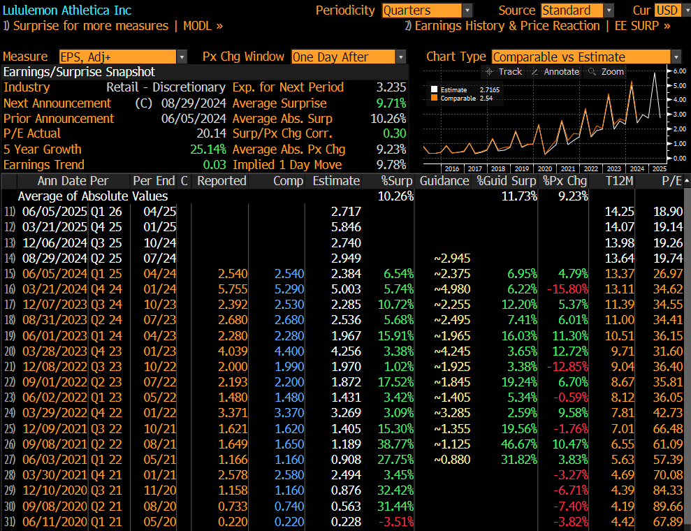691x531 pixels.
Task: Select row 26 dated 09/08/2021
Action: tap(343, 444)
